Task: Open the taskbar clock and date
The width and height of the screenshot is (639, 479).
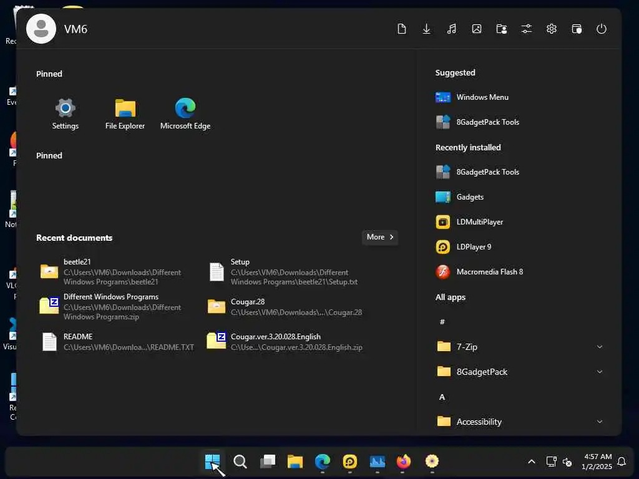Action: coord(597,462)
